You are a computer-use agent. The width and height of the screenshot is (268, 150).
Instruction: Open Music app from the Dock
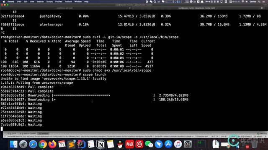(x=178, y=144)
